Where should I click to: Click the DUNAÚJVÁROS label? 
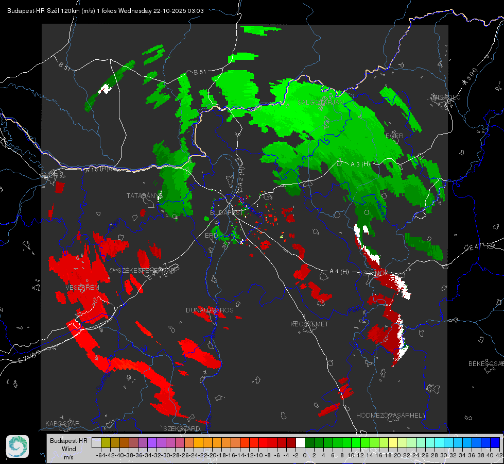210,310
